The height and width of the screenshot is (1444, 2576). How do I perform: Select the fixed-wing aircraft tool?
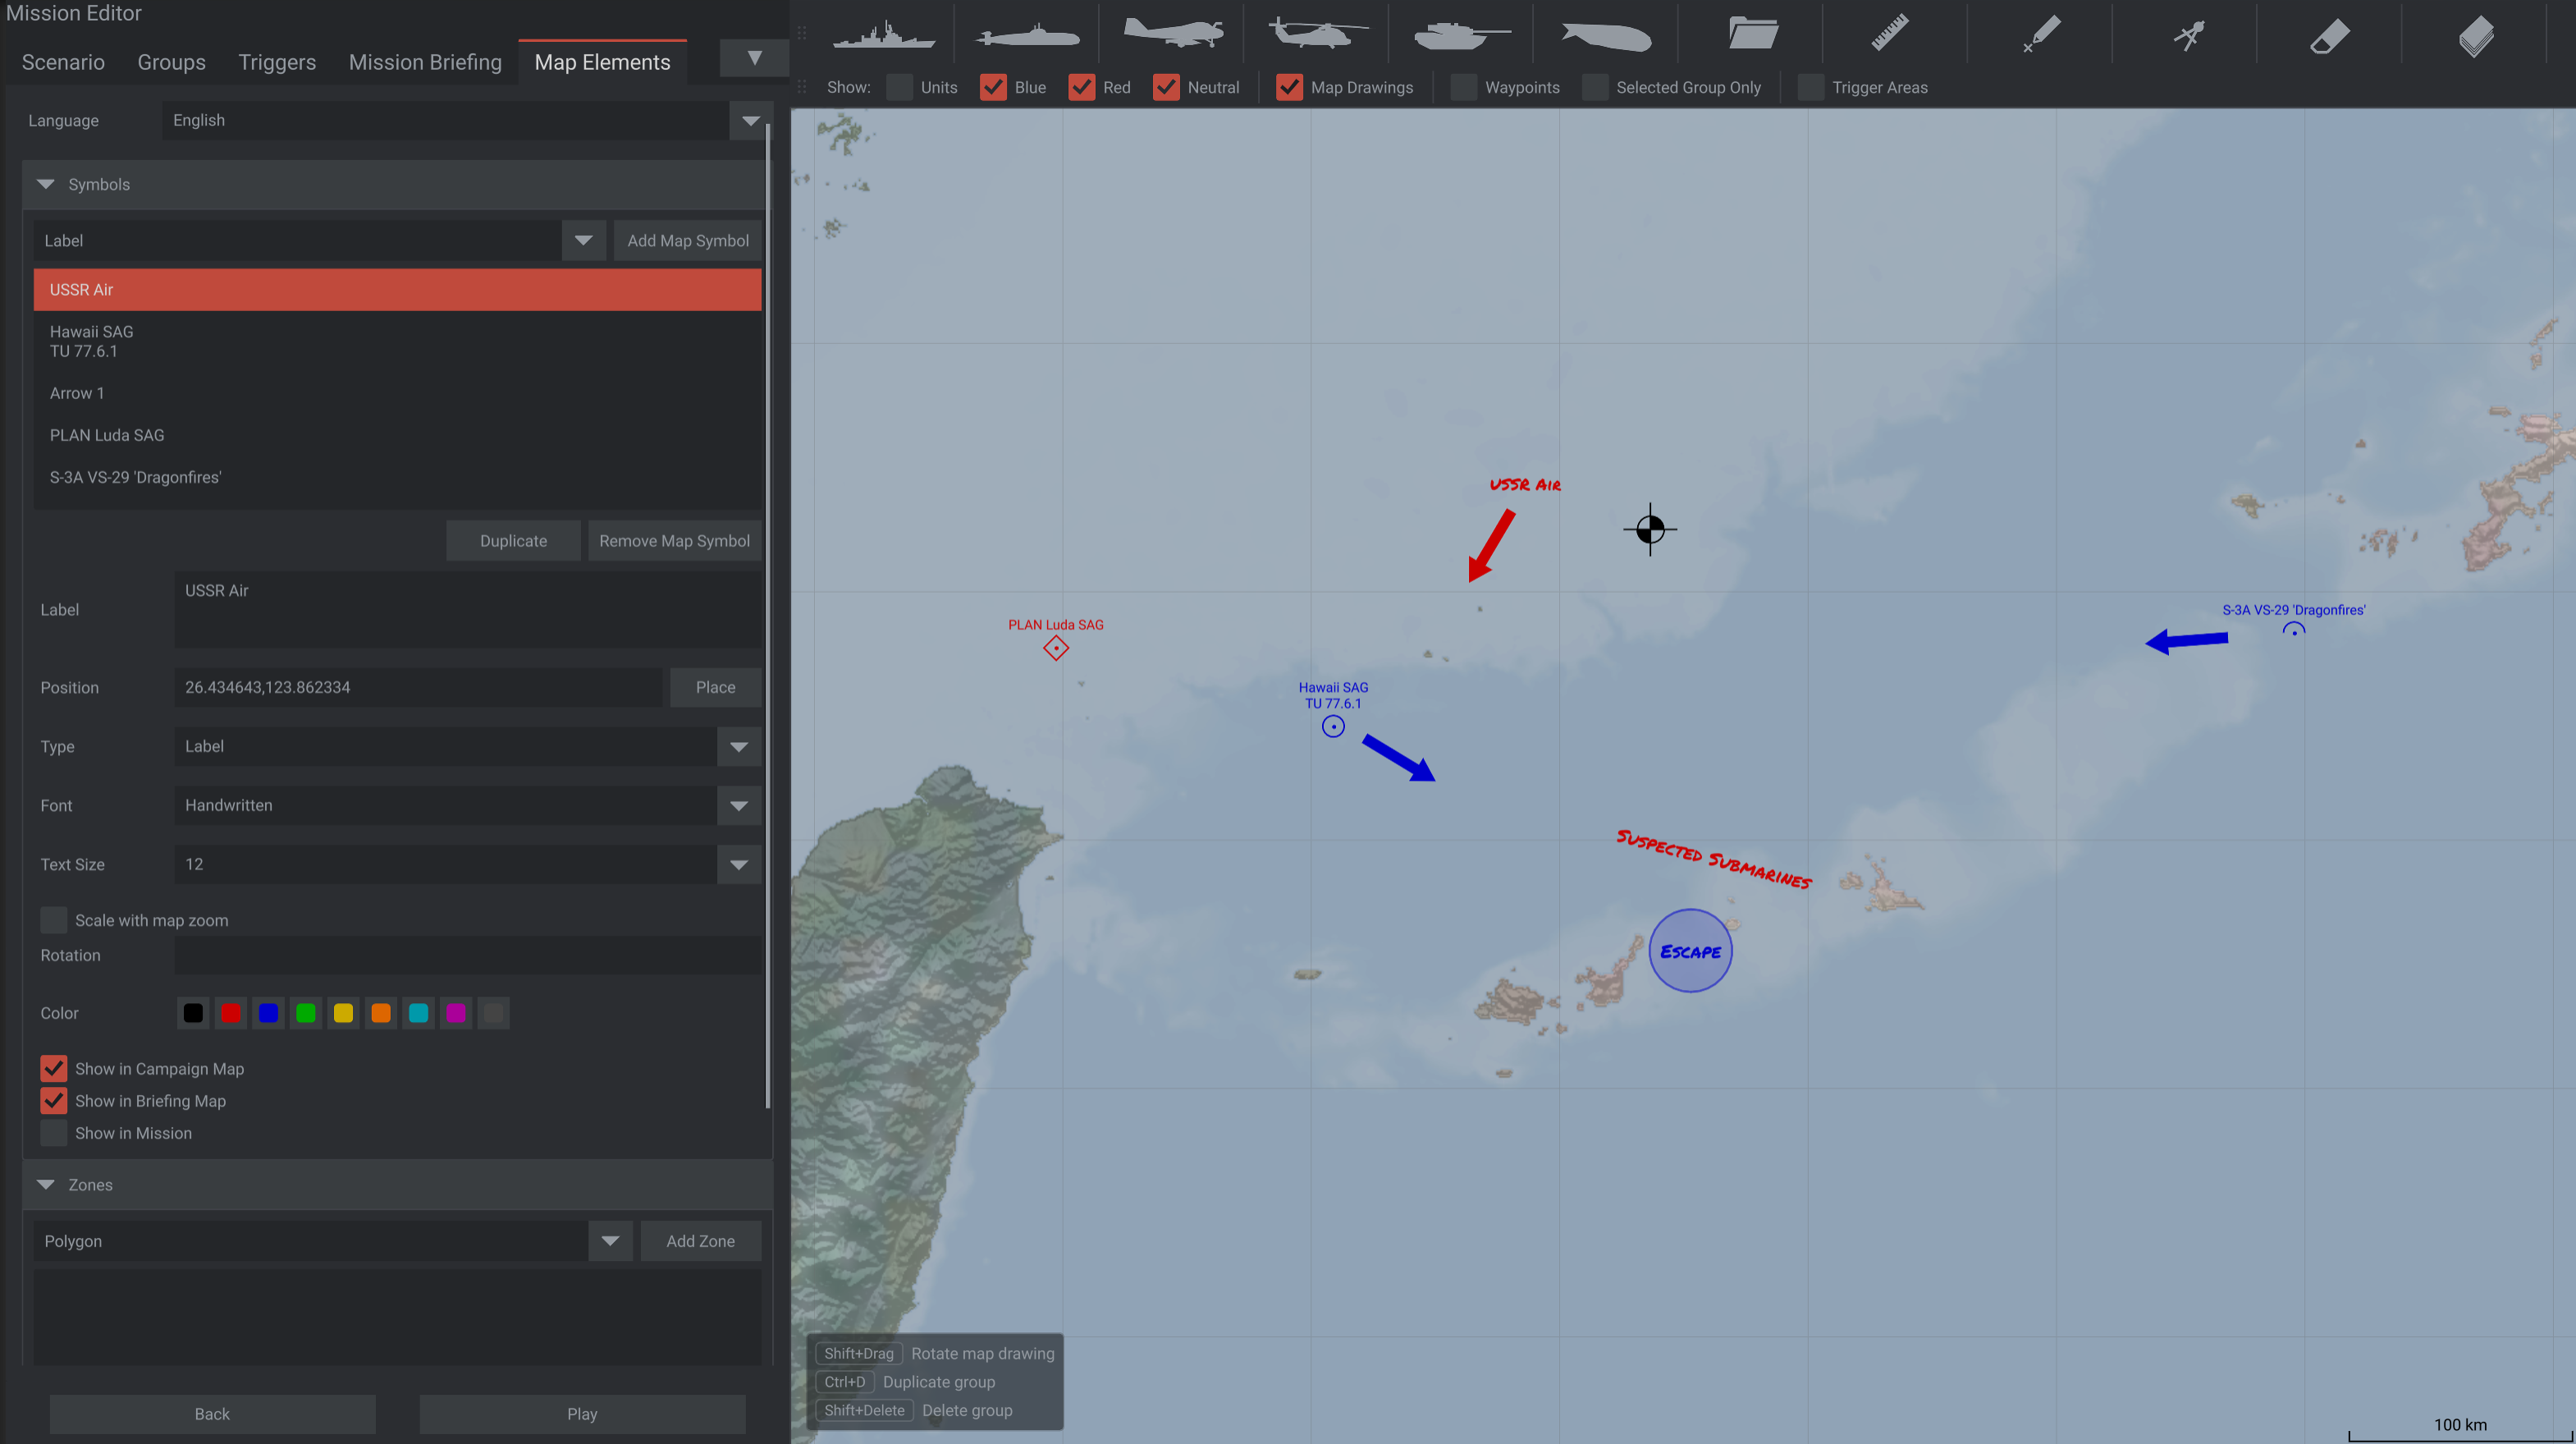point(1172,33)
